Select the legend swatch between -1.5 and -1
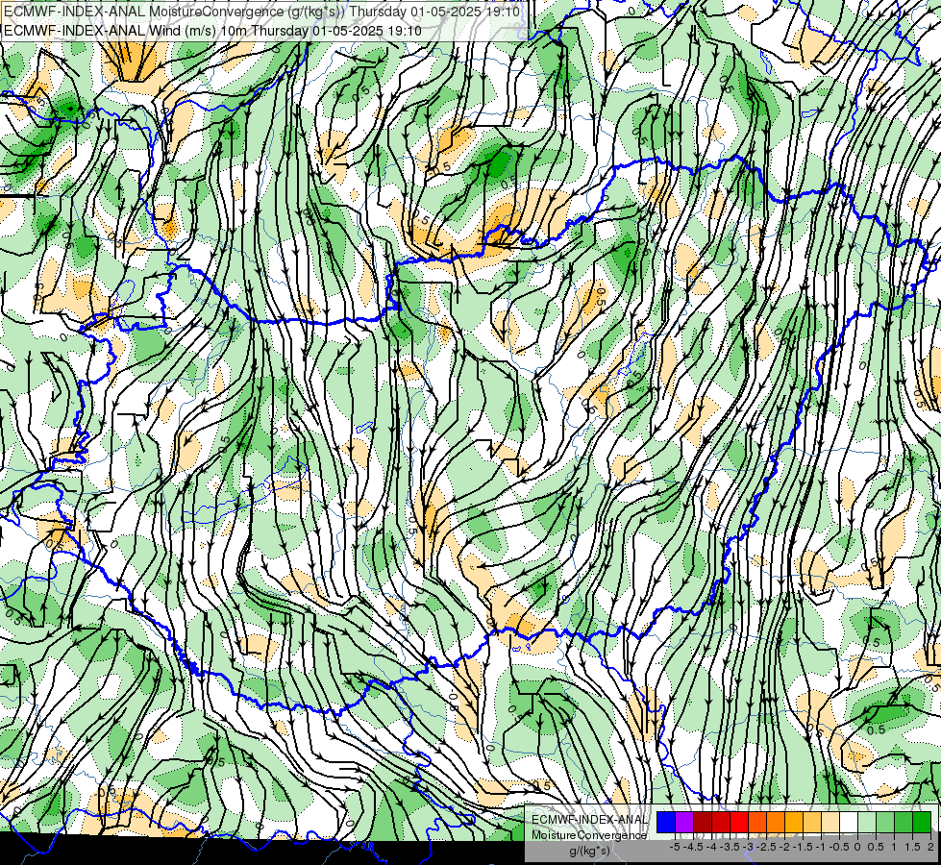941x865 pixels. click(812, 823)
